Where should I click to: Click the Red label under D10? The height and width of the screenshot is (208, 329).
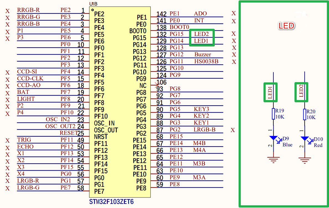point(318,145)
